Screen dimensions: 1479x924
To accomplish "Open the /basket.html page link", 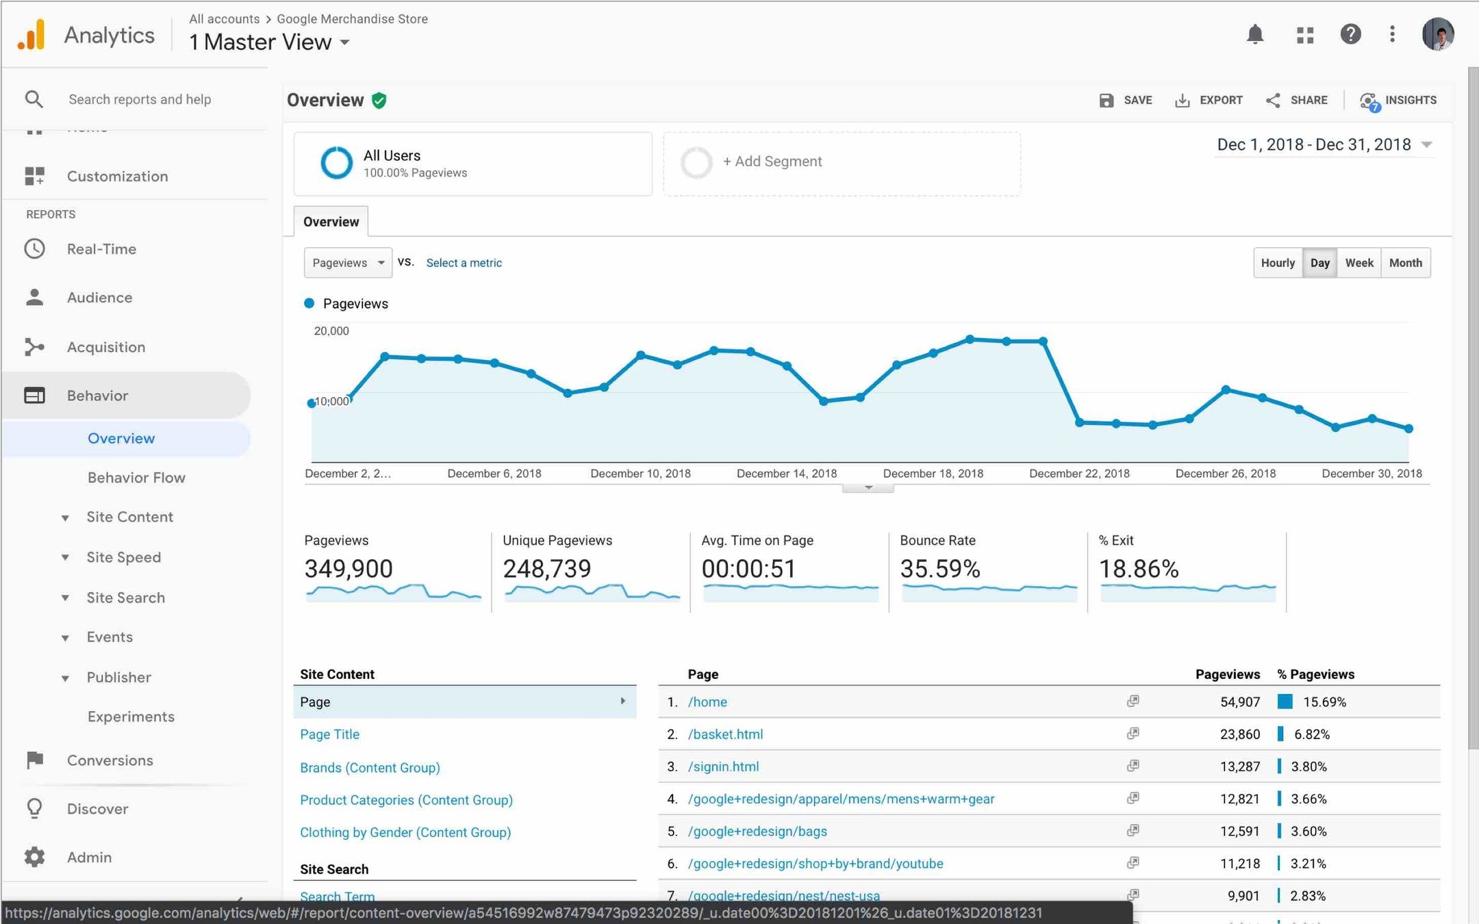I will (x=725, y=734).
